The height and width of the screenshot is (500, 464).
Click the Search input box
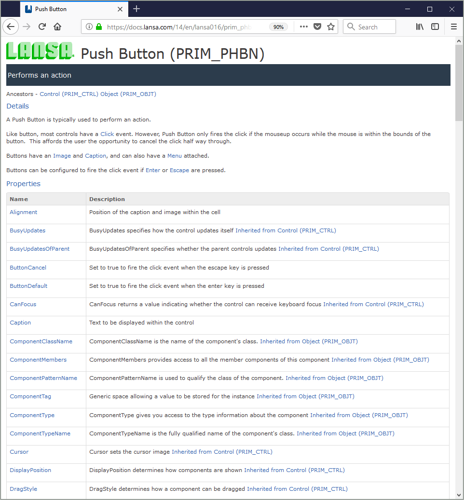click(369, 27)
